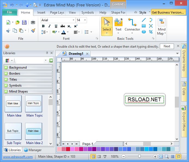Open the Arial font name dropdown

73,20
